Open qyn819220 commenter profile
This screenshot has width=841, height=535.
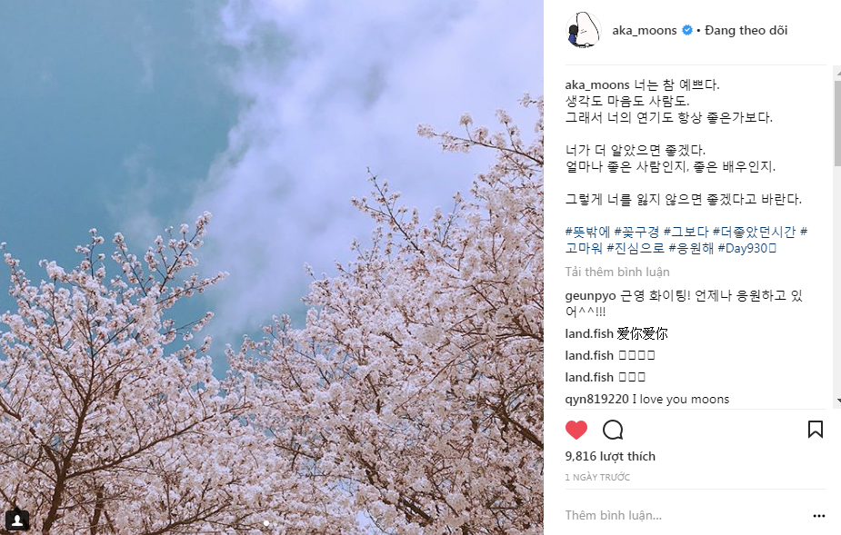pyautogui.click(x=596, y=400)
